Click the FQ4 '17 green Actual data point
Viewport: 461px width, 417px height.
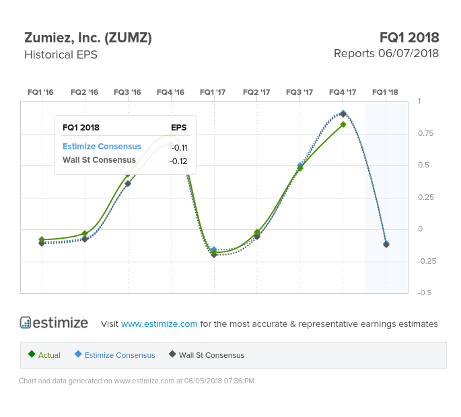pyautogui.click(x=343, y=124)
